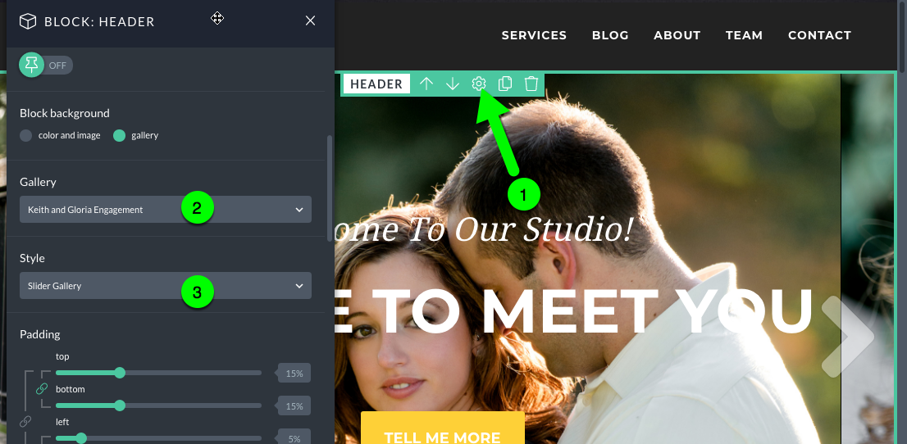
Task: Open the Gallery dropdown showing Keith and Gloria Engagement
Action: coord(166,209)
